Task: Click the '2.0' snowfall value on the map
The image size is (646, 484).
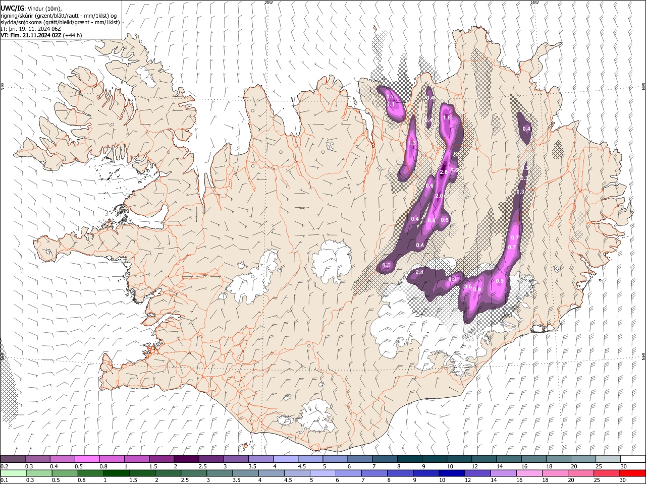Action: pyautogui.click(x=439, y=196)
